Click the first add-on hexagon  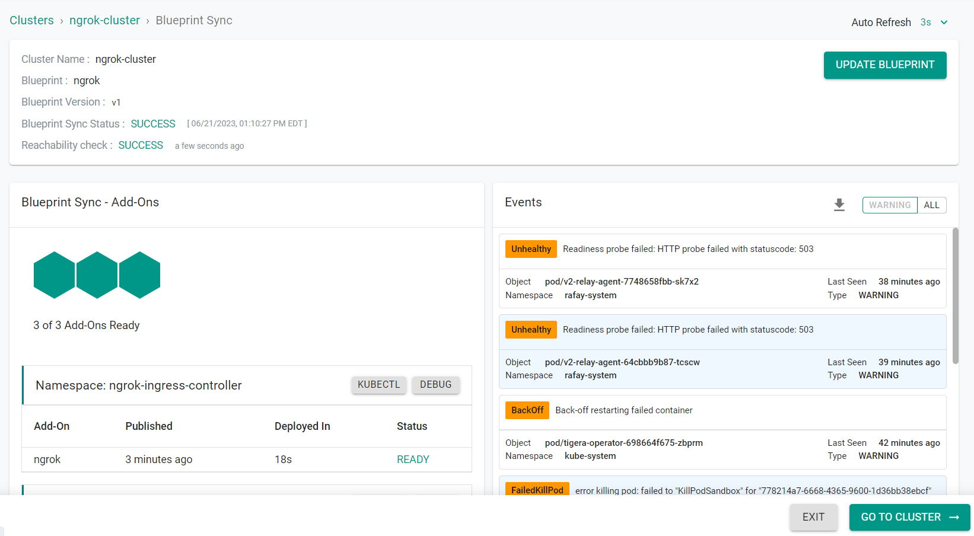(x=54, y=275)
